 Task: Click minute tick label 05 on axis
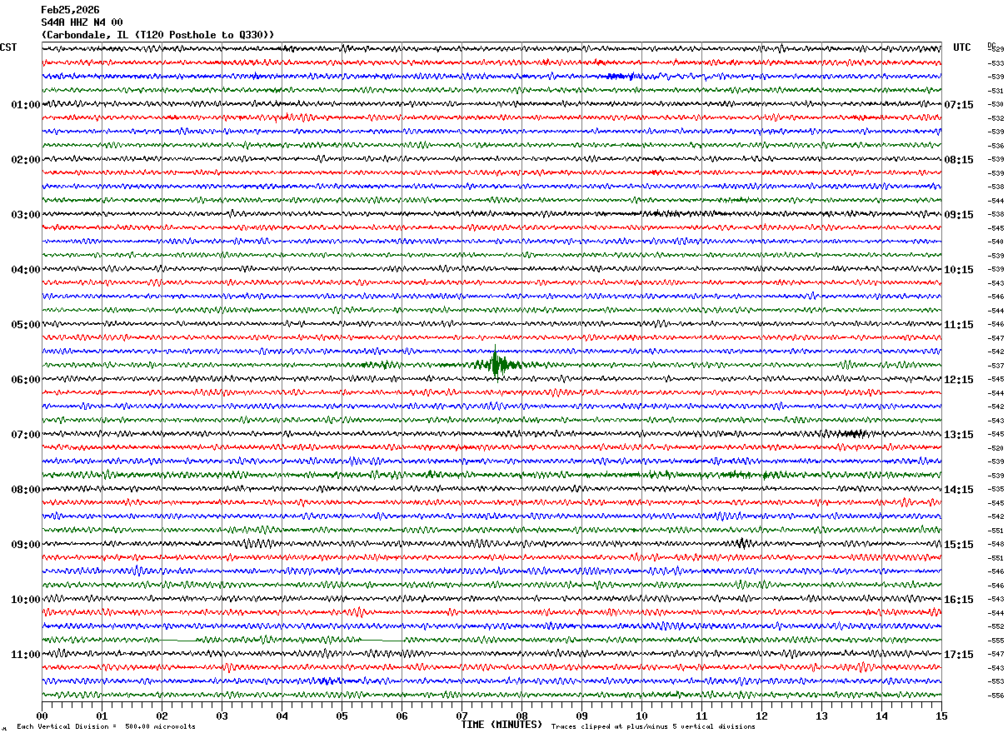tap(342, 716)
